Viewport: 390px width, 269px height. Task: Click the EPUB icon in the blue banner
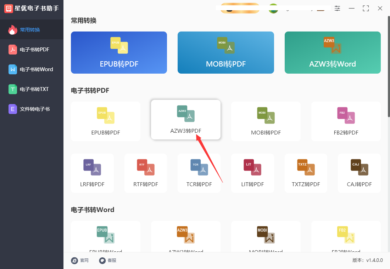pyautogui.click(x=119, y=45)
